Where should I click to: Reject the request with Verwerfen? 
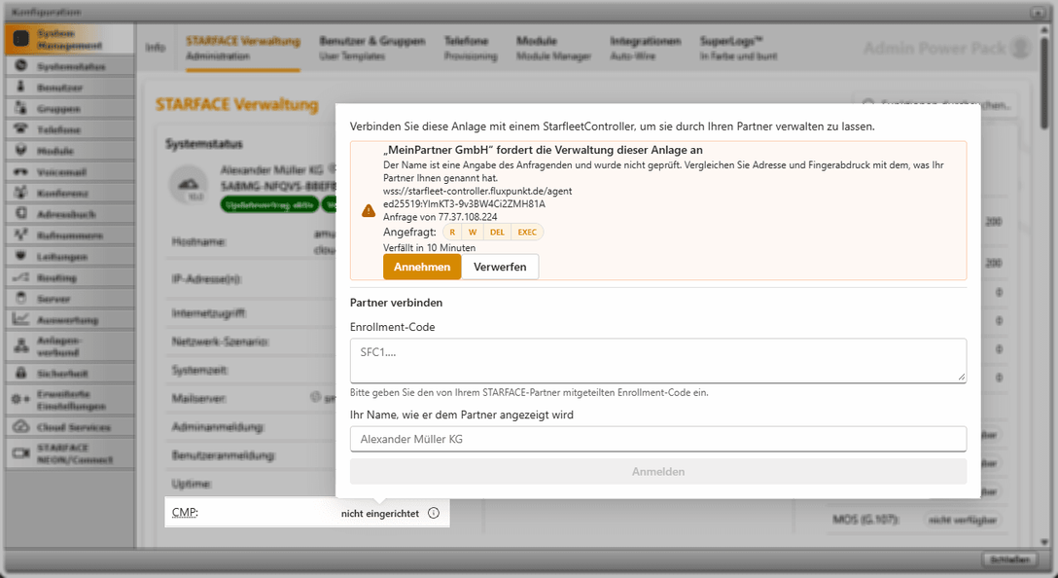[x=500, y=267]
